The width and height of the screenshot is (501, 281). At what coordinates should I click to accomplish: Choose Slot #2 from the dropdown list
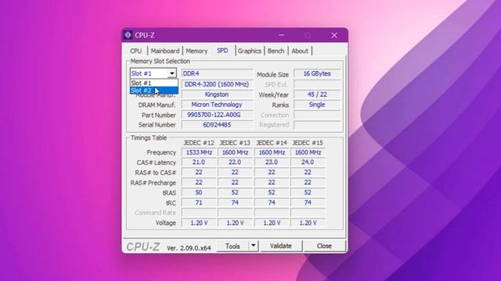(153, 91)
